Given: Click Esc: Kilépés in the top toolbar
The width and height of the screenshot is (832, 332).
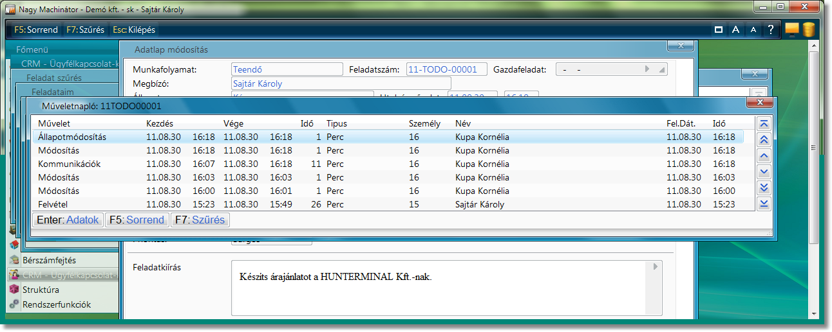Looking at the screenshot, I should click(x=133, y=30).
